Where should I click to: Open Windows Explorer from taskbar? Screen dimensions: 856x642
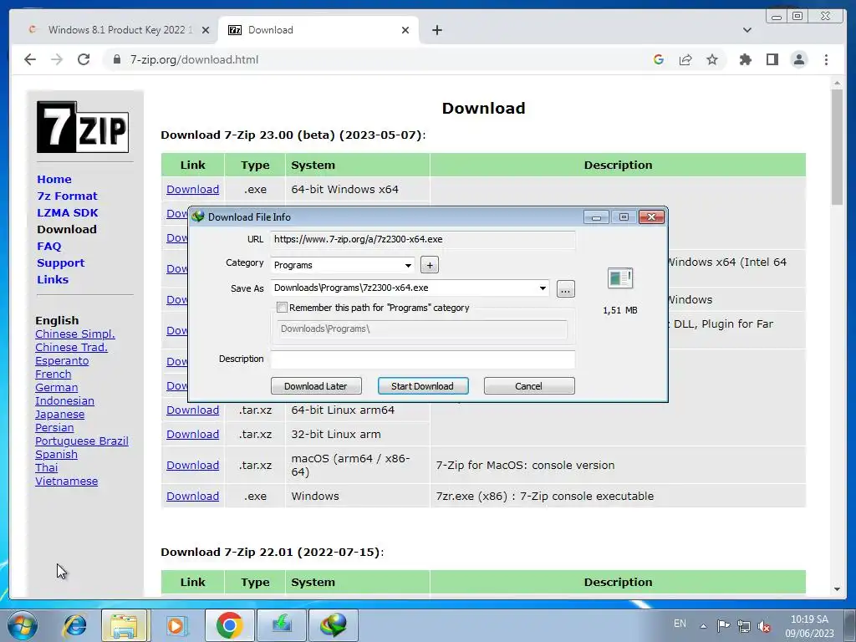[x=124, y=625]
